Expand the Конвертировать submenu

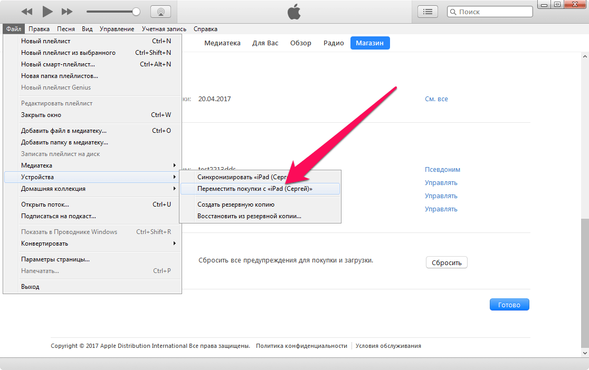click(x=93, y=244)
